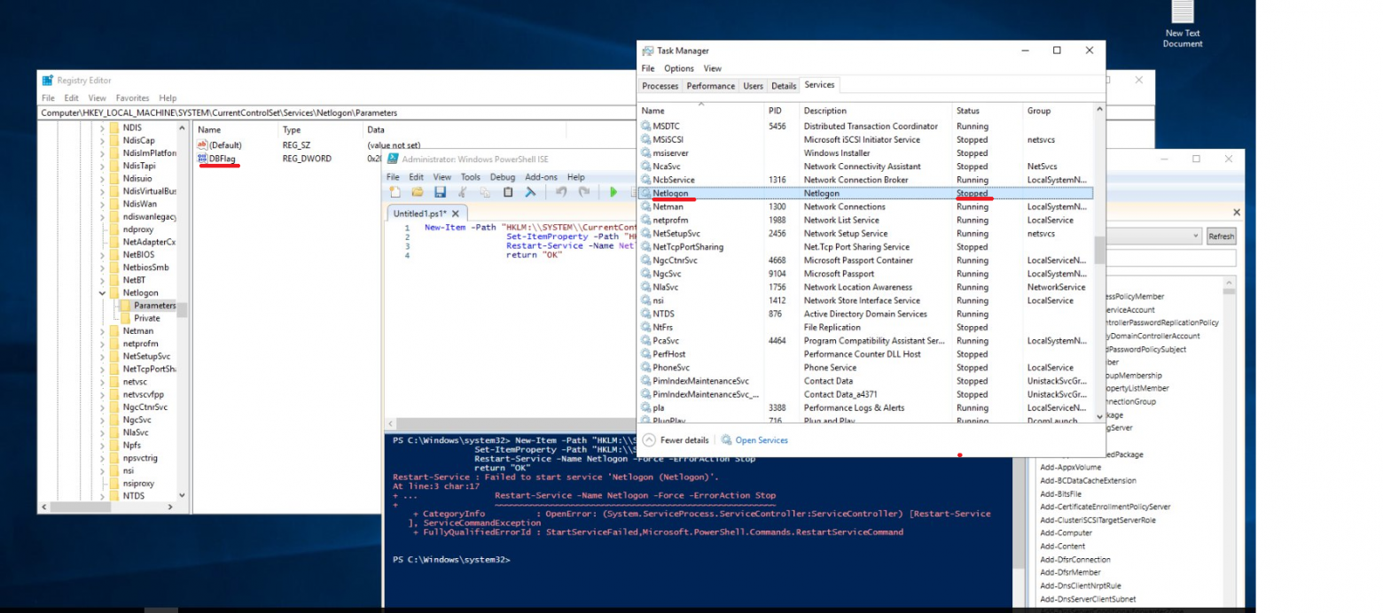Click the Open Services link
Image resolution: width=1383 pixels, height=613 pixels.
click(762, 440)
